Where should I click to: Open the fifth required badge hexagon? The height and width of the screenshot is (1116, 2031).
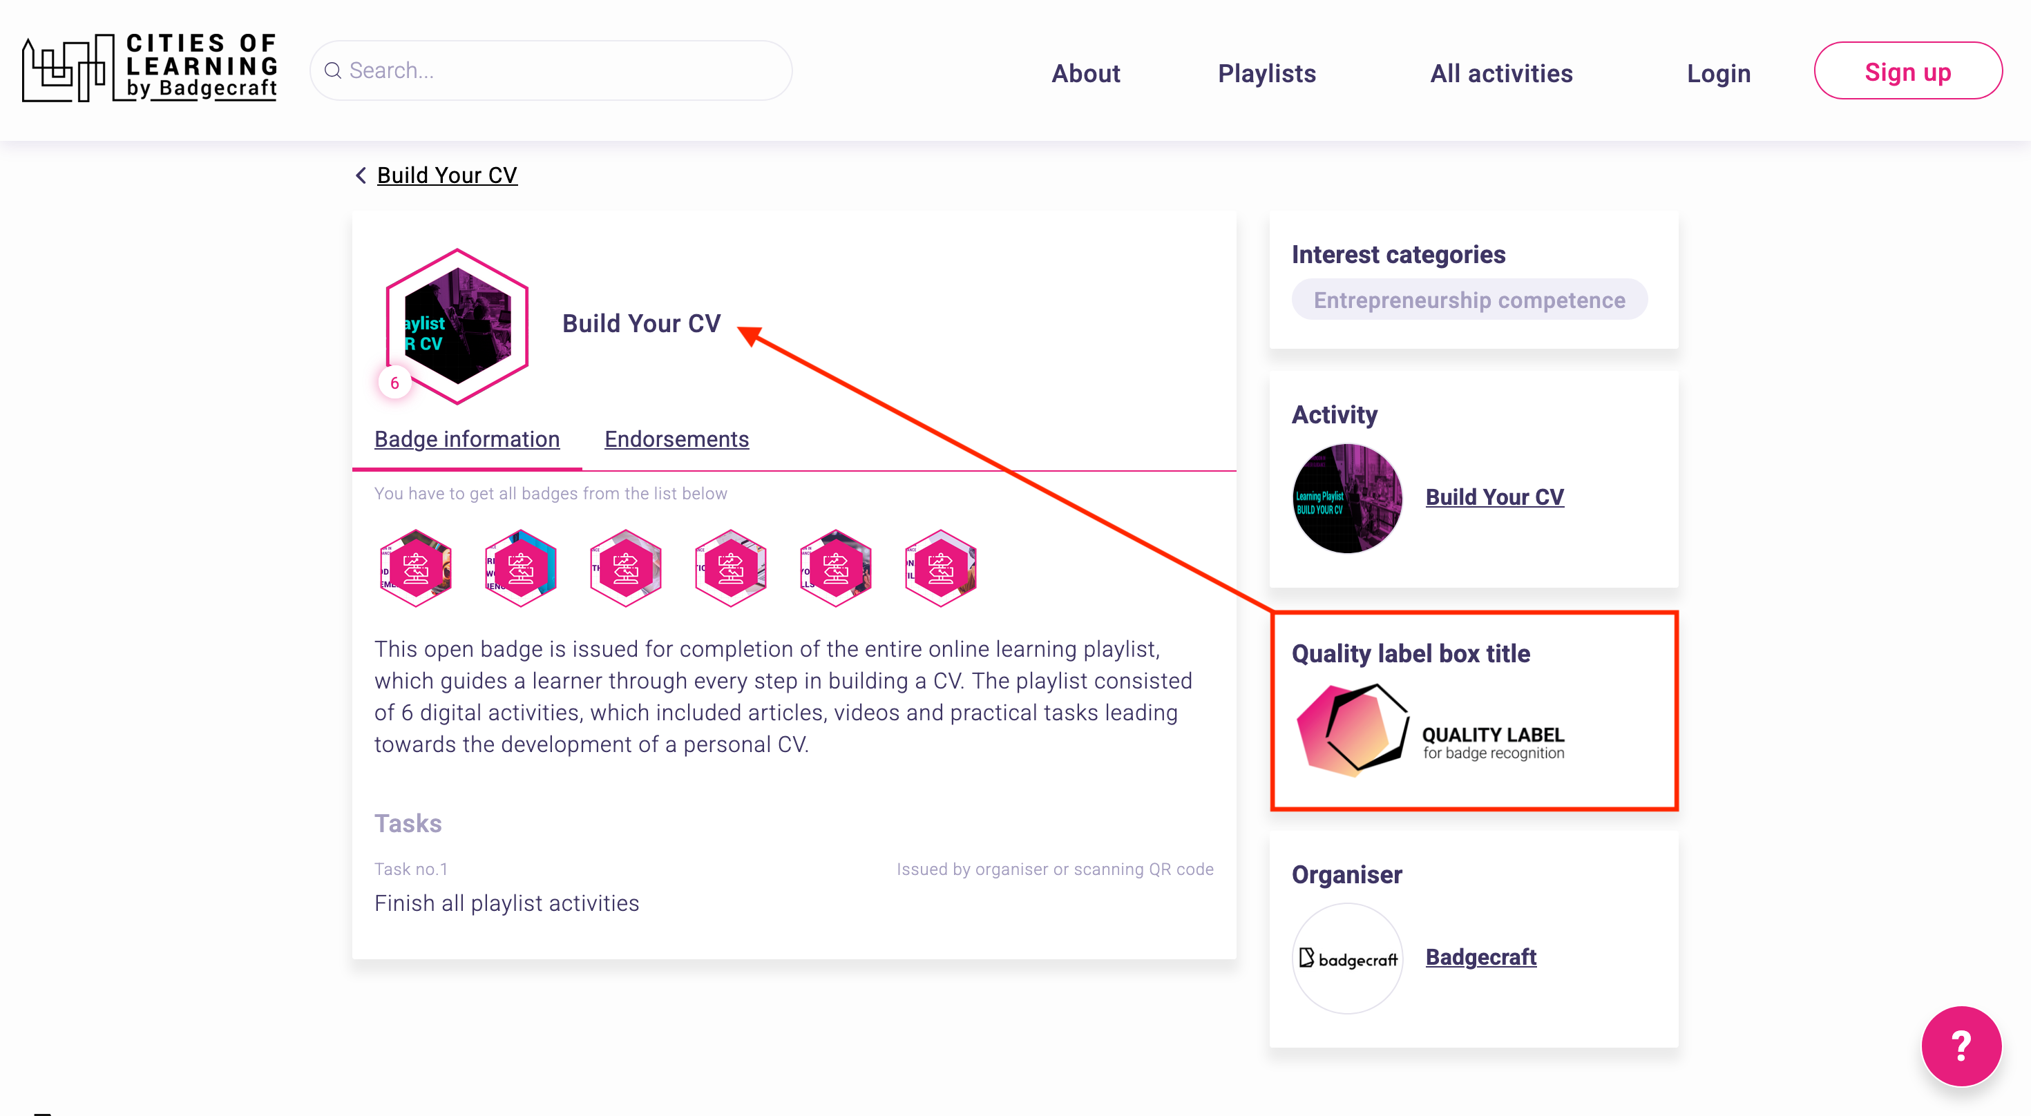point(836,568)
